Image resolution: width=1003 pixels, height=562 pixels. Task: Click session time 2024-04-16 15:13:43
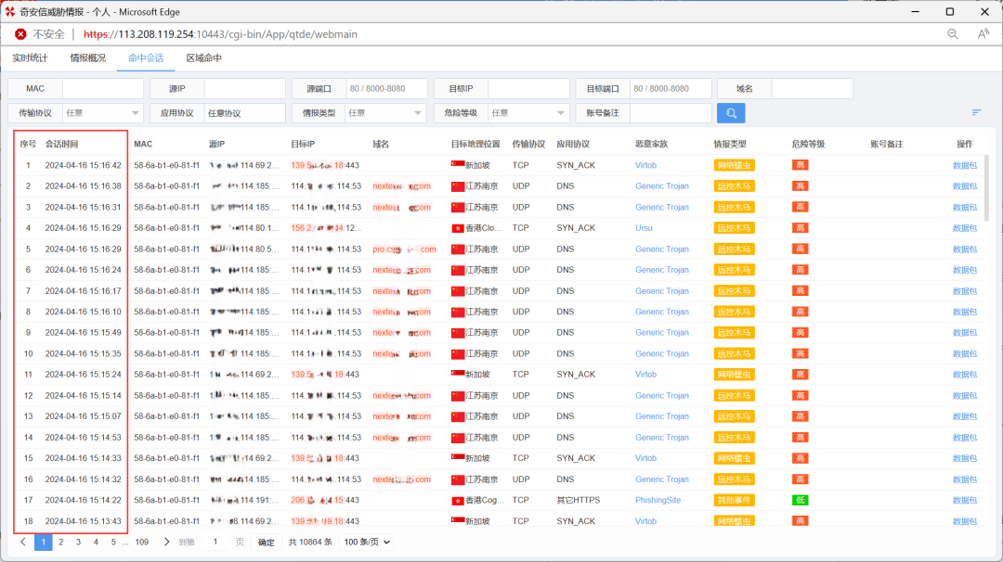pyautogui.click(x=84, y=521)
